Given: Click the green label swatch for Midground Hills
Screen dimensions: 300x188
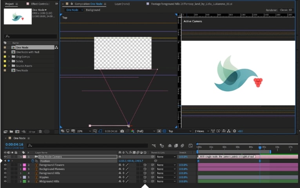Looking at the screenshot, I should 25,181.
